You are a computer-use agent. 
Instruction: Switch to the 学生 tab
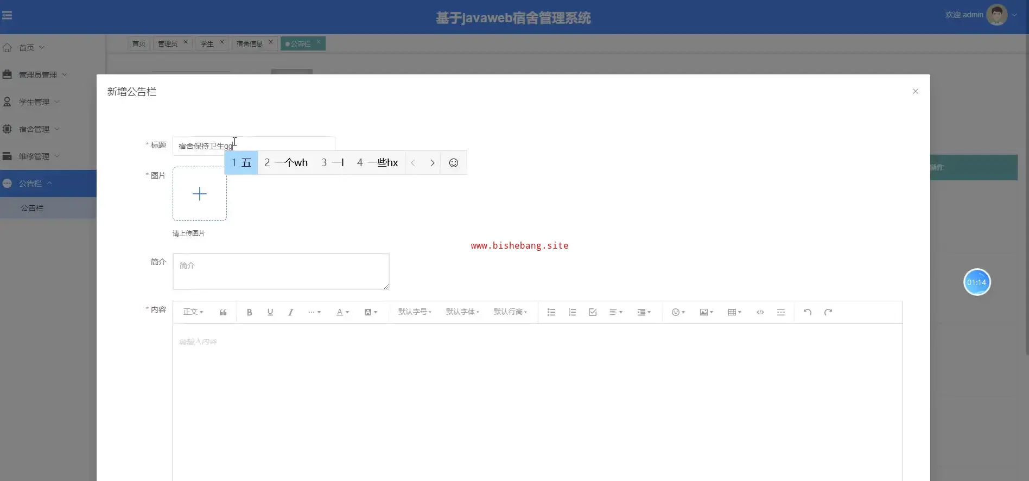207,43
